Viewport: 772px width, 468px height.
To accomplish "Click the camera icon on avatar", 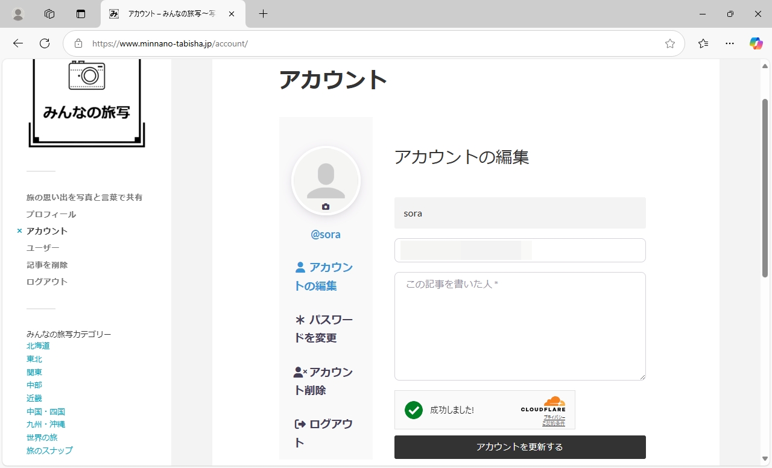I will click(x=326, y=207).
